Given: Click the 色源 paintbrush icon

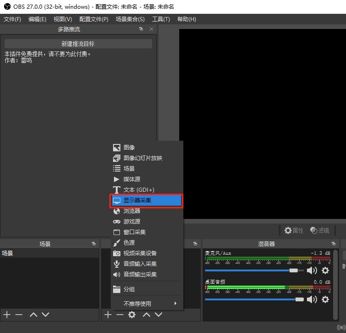Looking at the screenshot, I should 117,243.
